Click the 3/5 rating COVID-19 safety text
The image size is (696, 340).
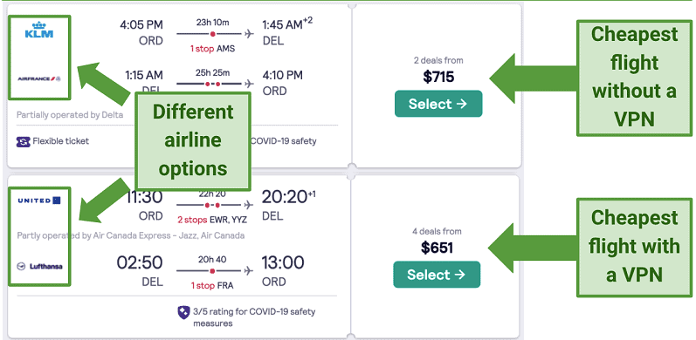point(254,317)
